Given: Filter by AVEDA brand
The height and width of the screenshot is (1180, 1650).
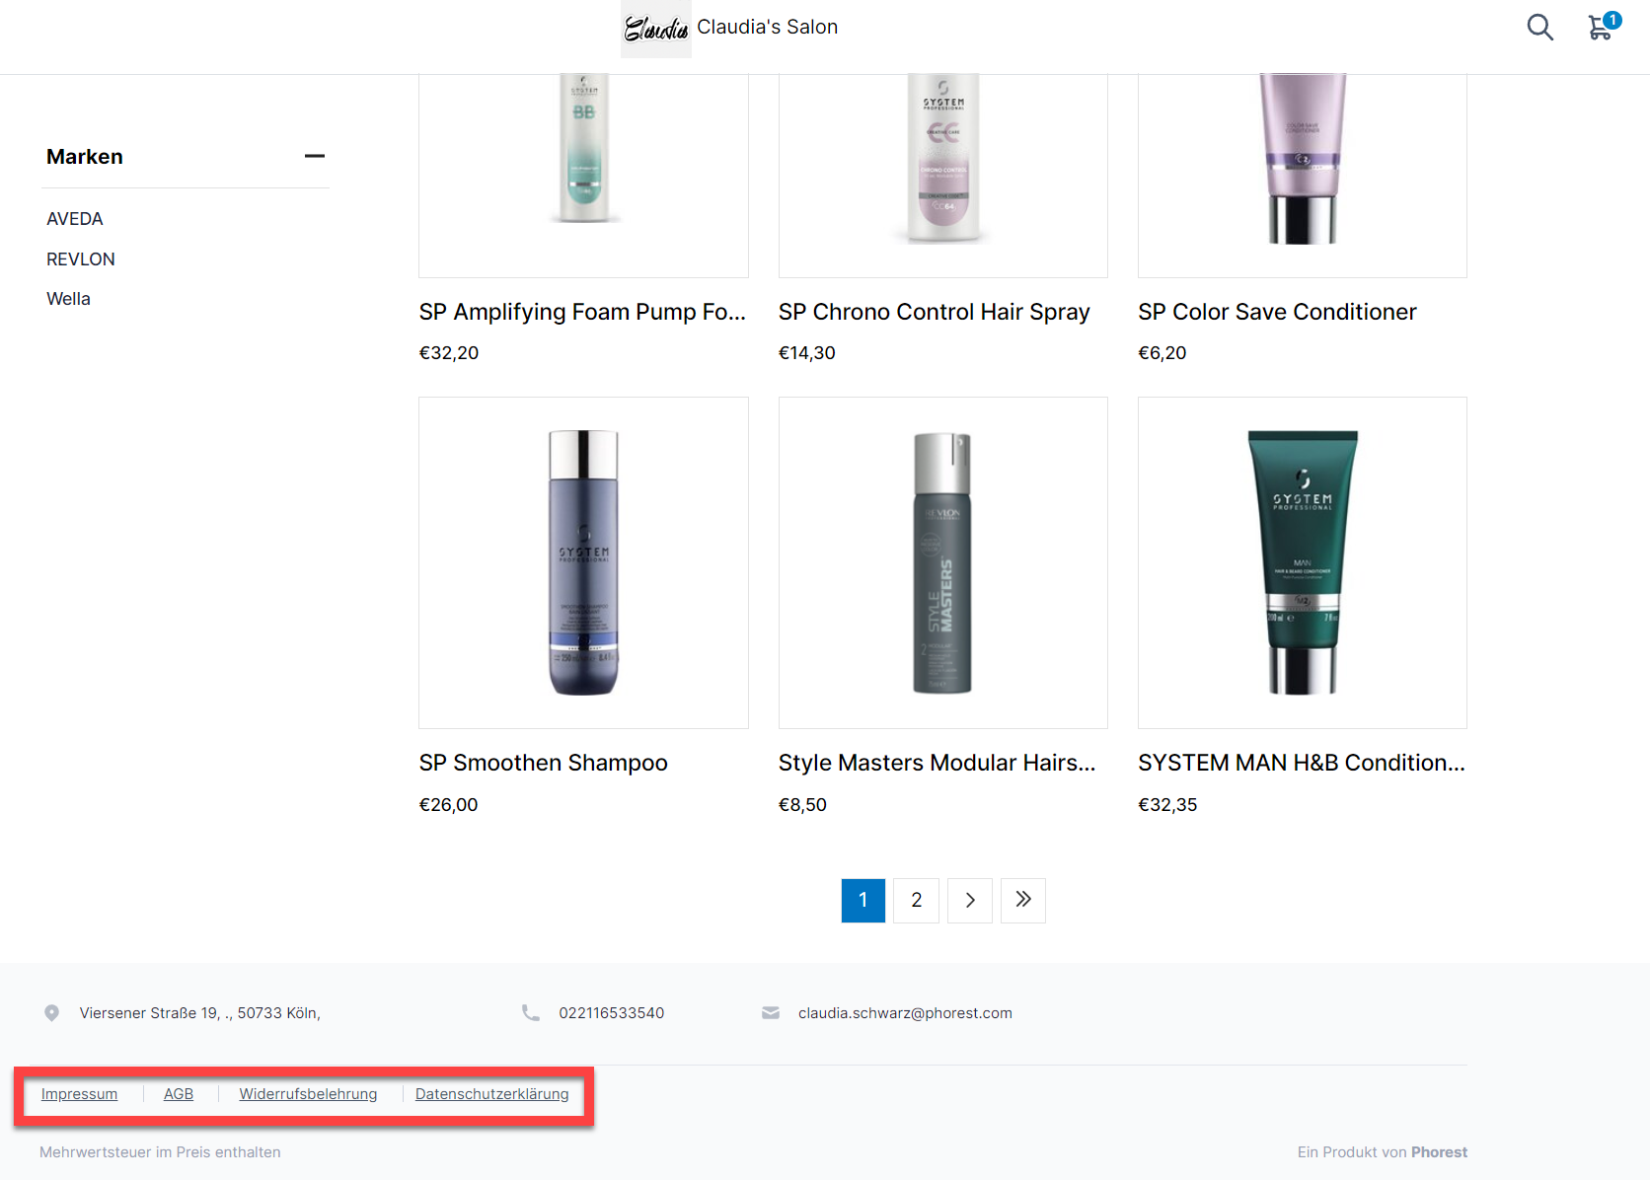Looking at the screenshot, I should point(75,219).
